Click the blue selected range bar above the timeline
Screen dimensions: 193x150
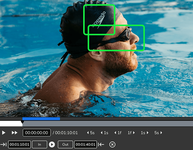(x=41, y=119)
